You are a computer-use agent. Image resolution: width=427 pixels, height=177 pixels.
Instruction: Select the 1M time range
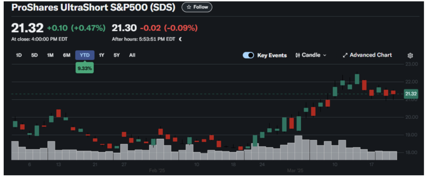(x=50, y=55)
